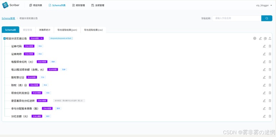Click the 导出提取结果(csv) tab
Viewport: 276px width, 137px height.
pyautogui.click(x=93, y=30)
